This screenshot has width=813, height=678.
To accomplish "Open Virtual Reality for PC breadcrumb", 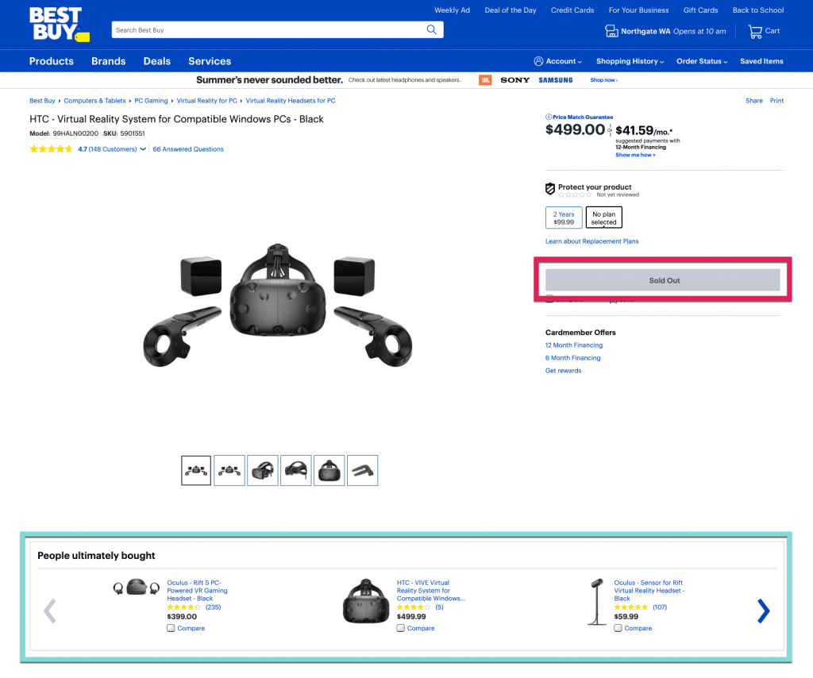I will pyautogui.click(x=206, y=101).
